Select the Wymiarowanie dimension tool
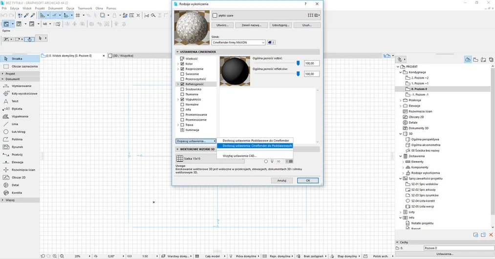The height and width of the screenshot is (259, 495). [x=20, y=86]
